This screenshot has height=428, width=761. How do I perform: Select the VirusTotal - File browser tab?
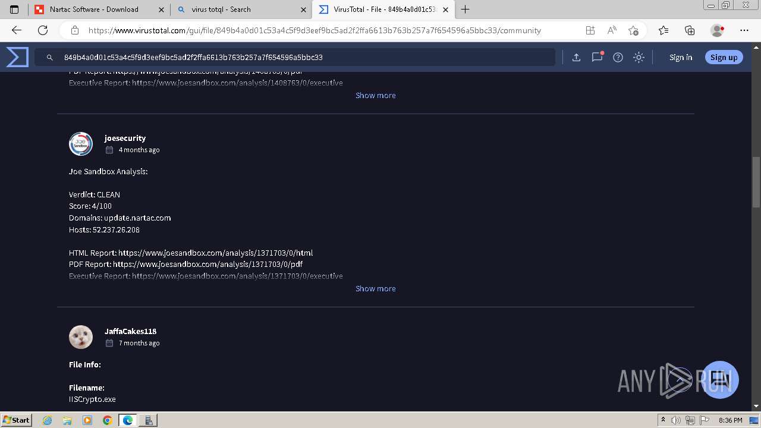click(x=383, y=10)
